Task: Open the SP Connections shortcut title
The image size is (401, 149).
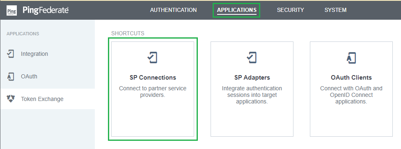Action: (x=153, y=78)
